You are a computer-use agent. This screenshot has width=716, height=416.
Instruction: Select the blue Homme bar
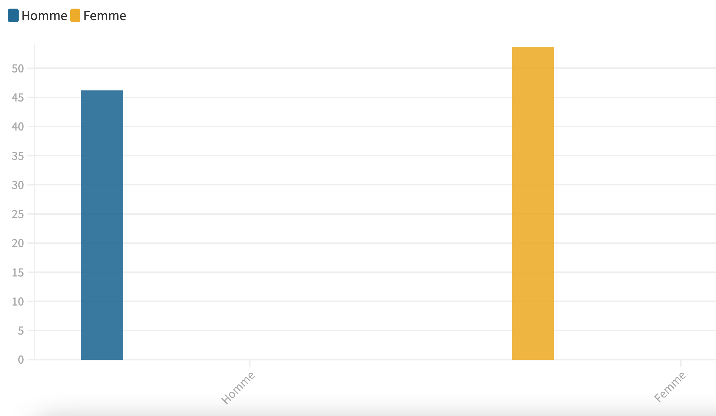point(102,225)
